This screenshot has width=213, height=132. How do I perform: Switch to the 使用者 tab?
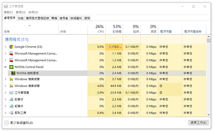[x=64, y=18]
